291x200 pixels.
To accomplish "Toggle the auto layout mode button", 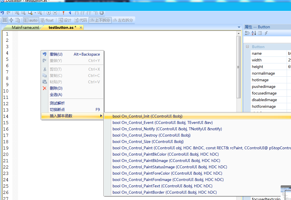I will click(x=31, y=20).
